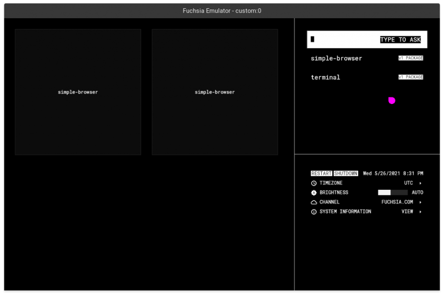The image size is (444, 295).
Task: Expand SYSTEM INFORMATION with the VIEW arrow
Action: tap(420, 212)
